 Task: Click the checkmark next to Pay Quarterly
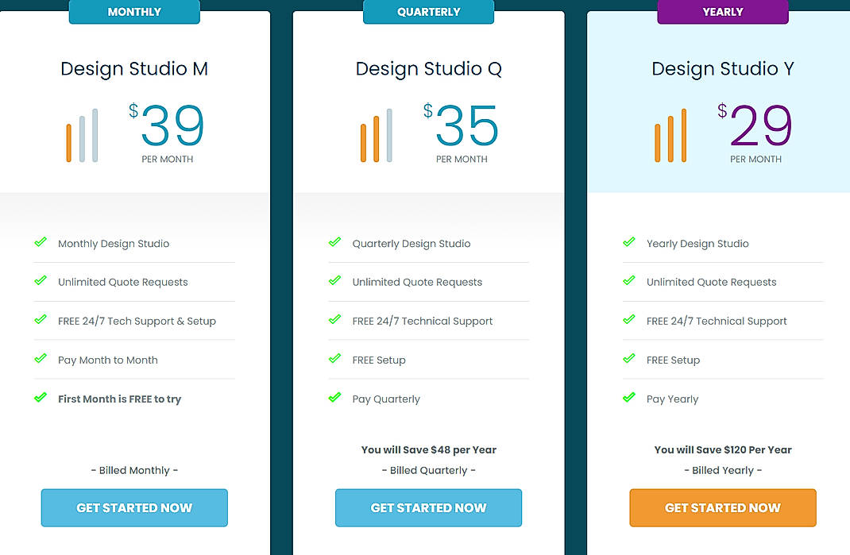334,399
